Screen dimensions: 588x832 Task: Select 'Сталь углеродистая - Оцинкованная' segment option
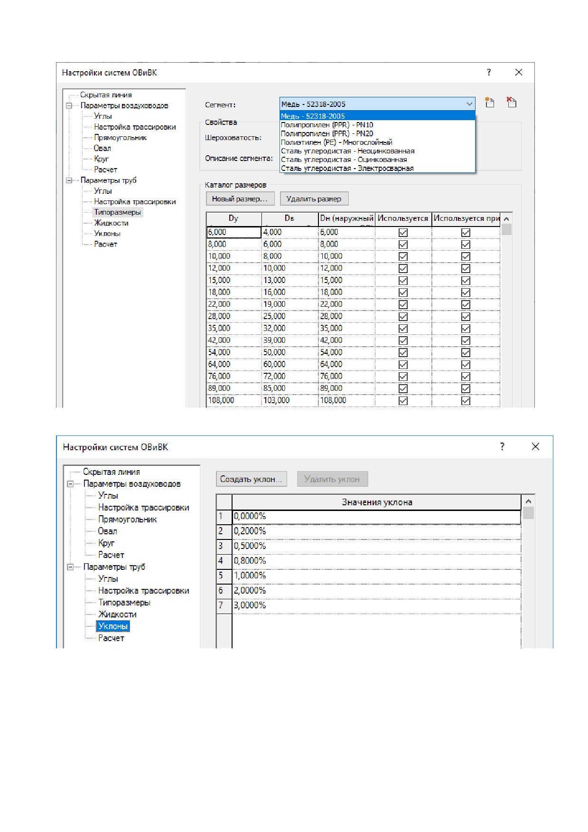point(344,160)
